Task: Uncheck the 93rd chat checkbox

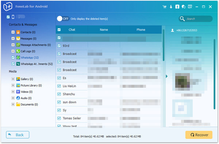Action: click(x=59, y=46)
